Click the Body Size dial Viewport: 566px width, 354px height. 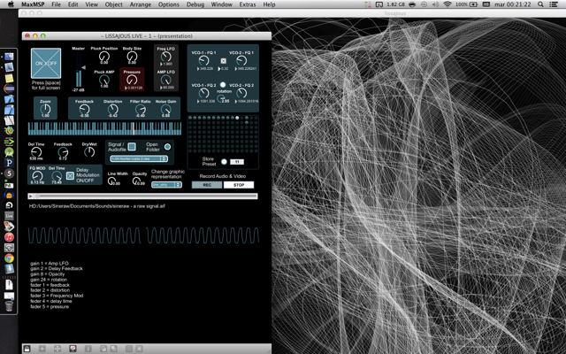[x=132, y=57]
